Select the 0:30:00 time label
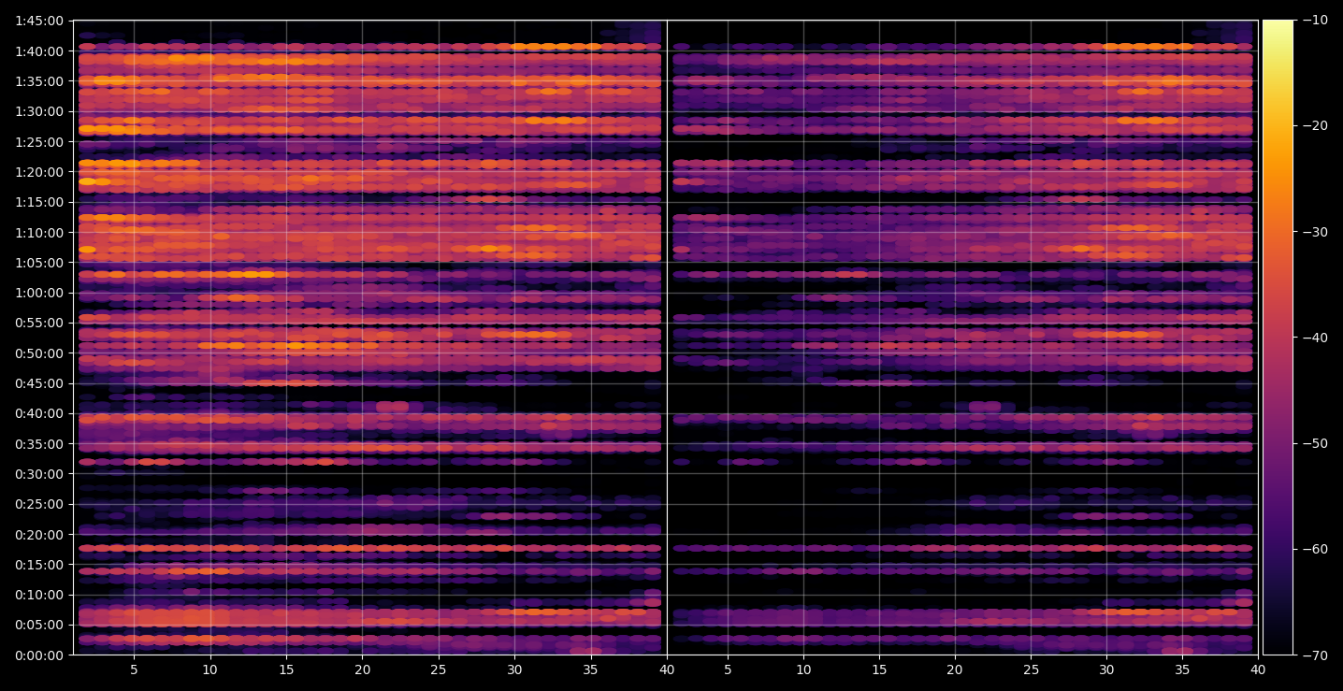Image resolution: width=1343 pixels, height=691 pixels. [x=39, y=474]
